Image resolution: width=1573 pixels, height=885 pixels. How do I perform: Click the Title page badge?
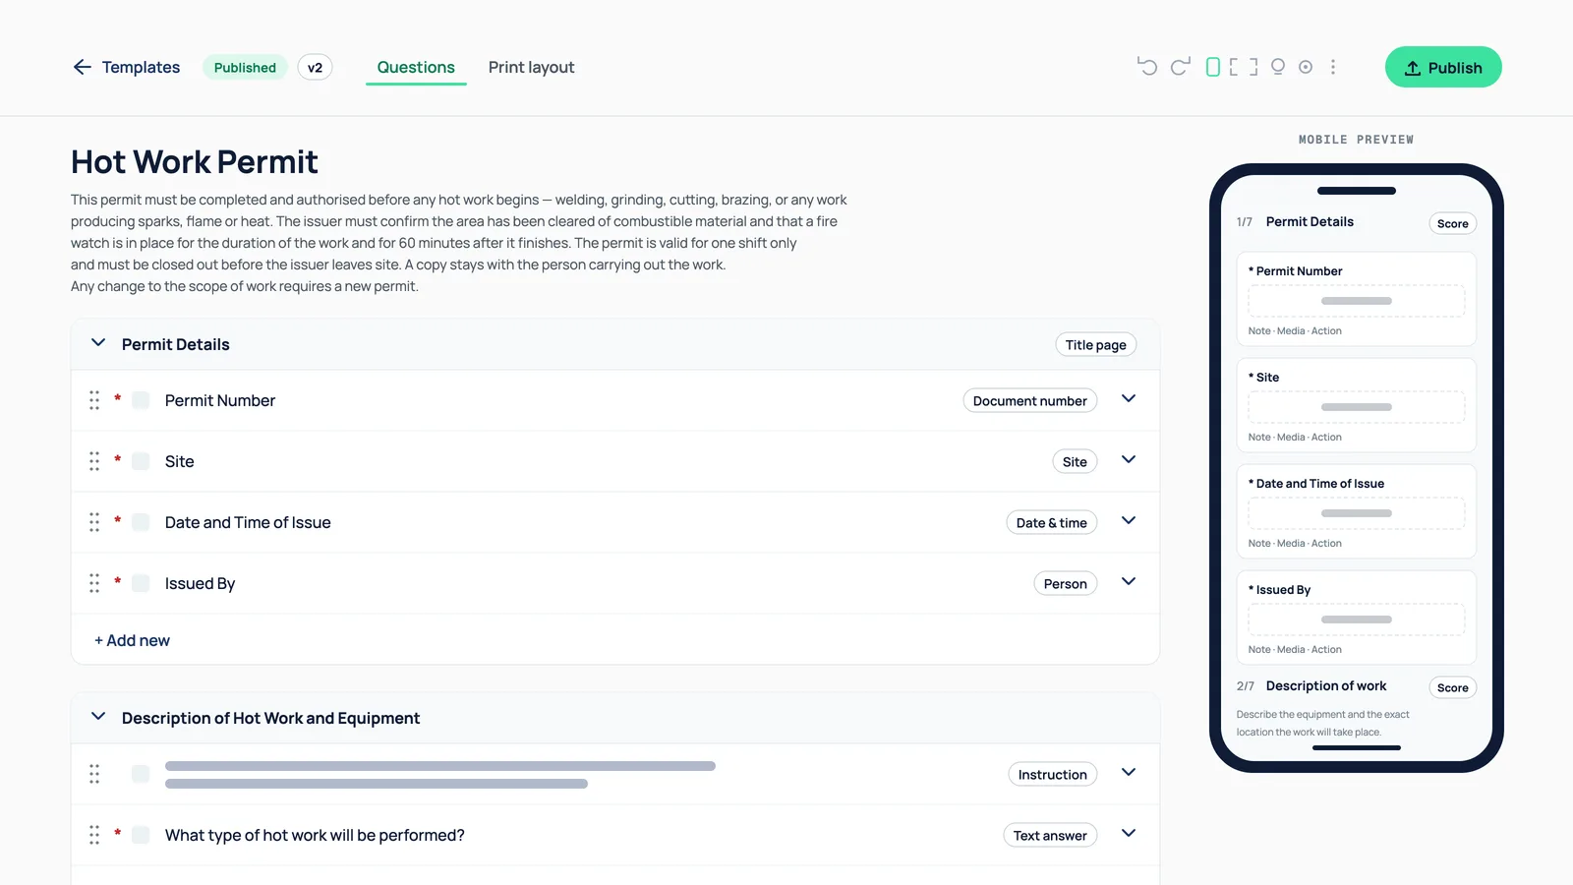[x=1095, y=345]
